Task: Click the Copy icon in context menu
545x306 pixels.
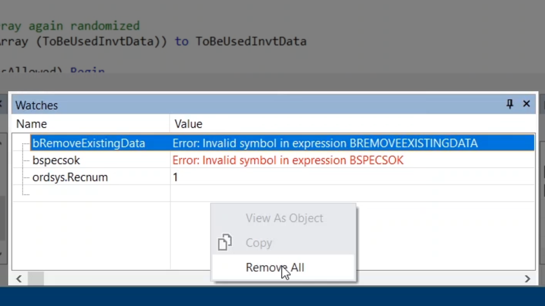Action: pyautogui.click(x=225, y=243)
